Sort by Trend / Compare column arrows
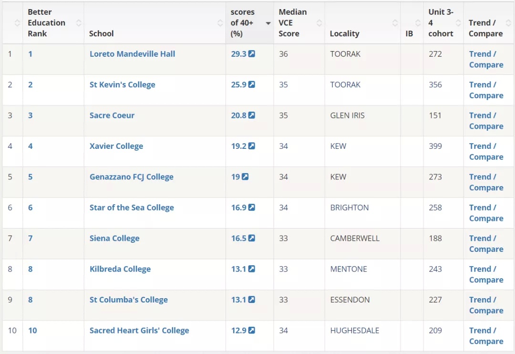Screen dimensions: 515x354 (x=508, y=23)
